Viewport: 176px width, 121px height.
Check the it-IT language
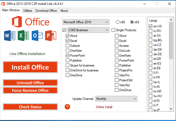coord(150,105)
